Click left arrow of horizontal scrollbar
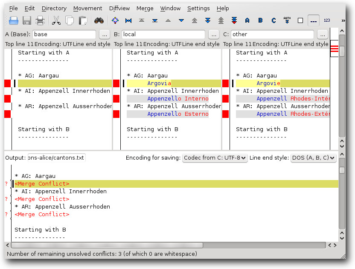Image resolution: width=355 pixels, height=269 pixels. 8,245
